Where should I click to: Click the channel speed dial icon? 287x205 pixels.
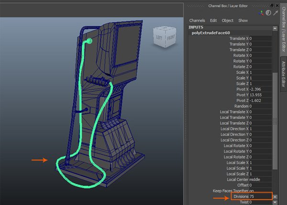click(268, 13)
